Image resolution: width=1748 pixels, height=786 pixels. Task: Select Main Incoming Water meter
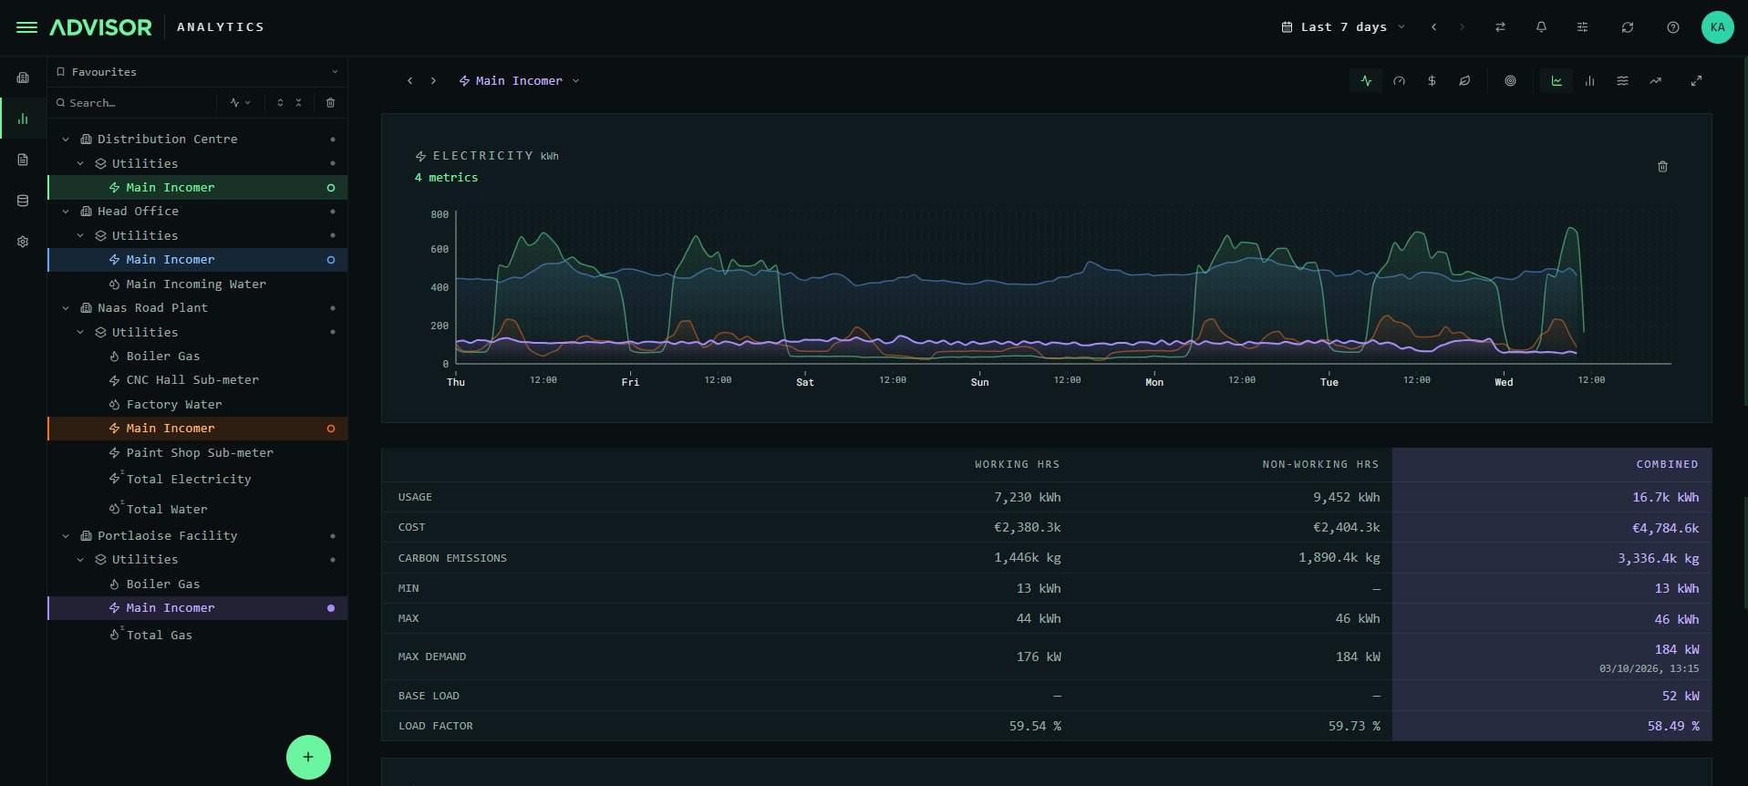click(x=197, y=284)
